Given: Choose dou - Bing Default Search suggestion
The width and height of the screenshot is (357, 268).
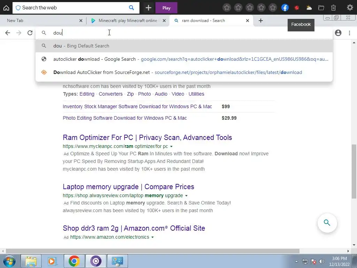Looking at the screenshot, I should point(184,46).
